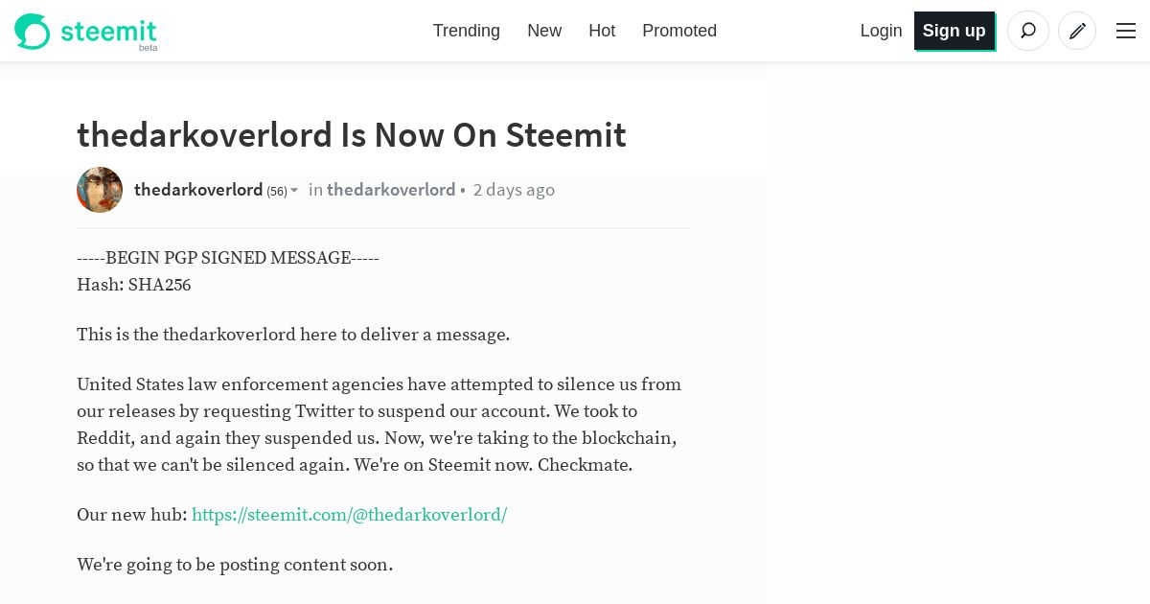Screen dimensions: 1150x604
Task: Open search with the magnifier icon
Action: (1028, 31)
